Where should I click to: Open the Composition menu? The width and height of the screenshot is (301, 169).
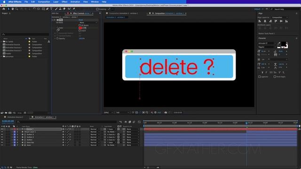pos(44,2)
